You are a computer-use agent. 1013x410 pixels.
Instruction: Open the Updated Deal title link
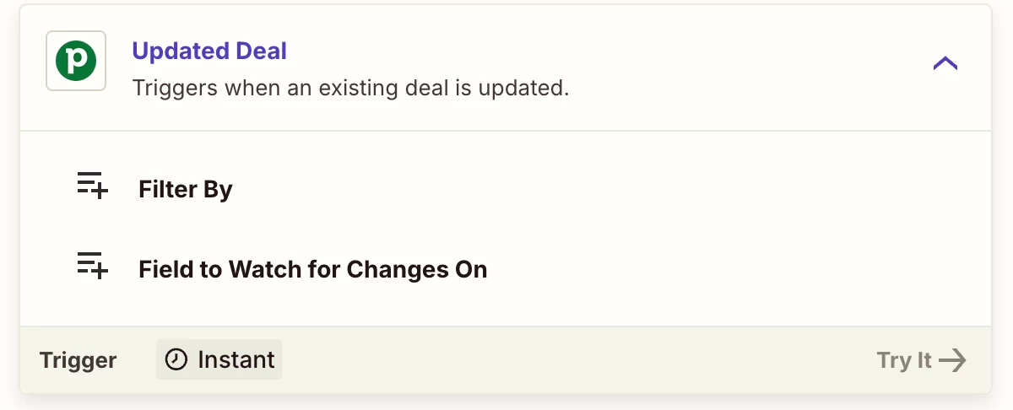(209, 51)
